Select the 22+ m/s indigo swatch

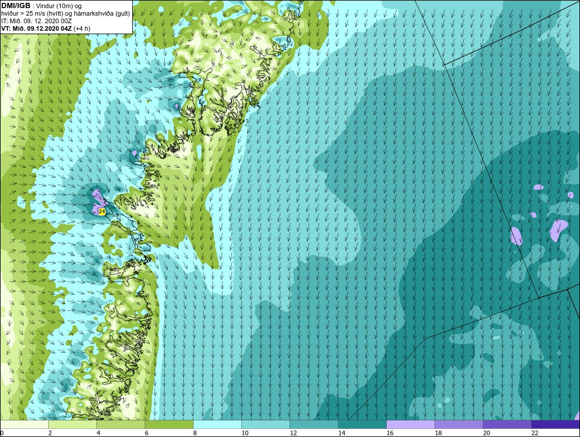tap(555, 424)
